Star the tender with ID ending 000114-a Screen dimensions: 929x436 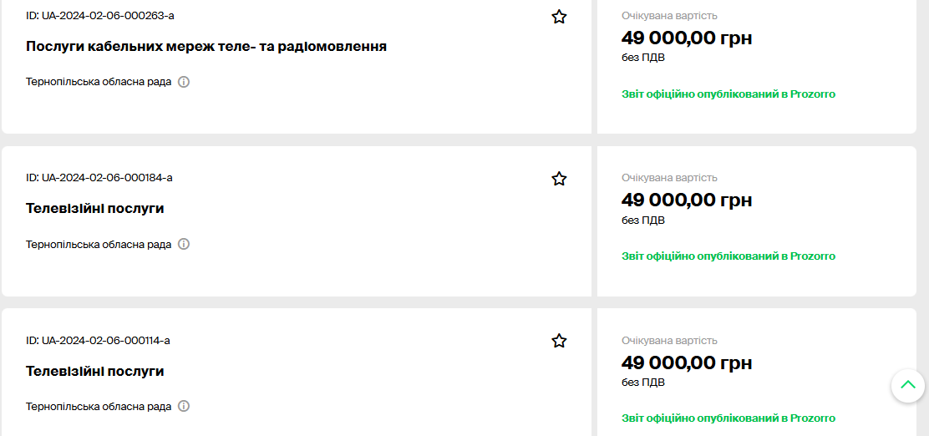pos(559,341)
